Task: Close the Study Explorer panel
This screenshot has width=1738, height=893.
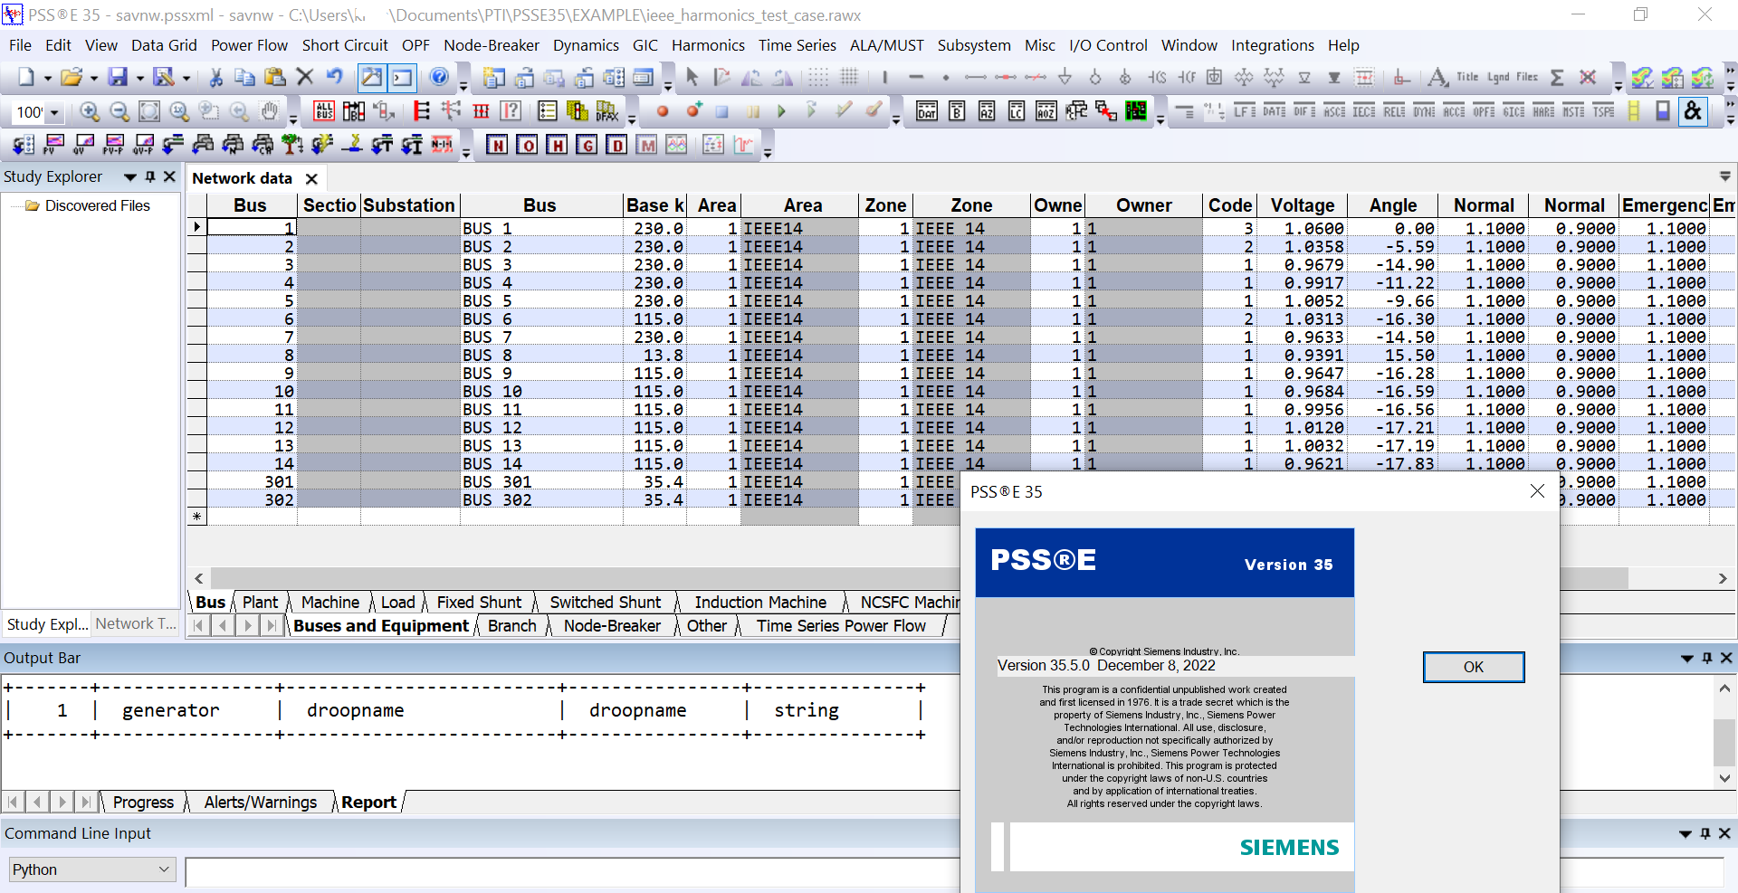Action: point(169,176)
